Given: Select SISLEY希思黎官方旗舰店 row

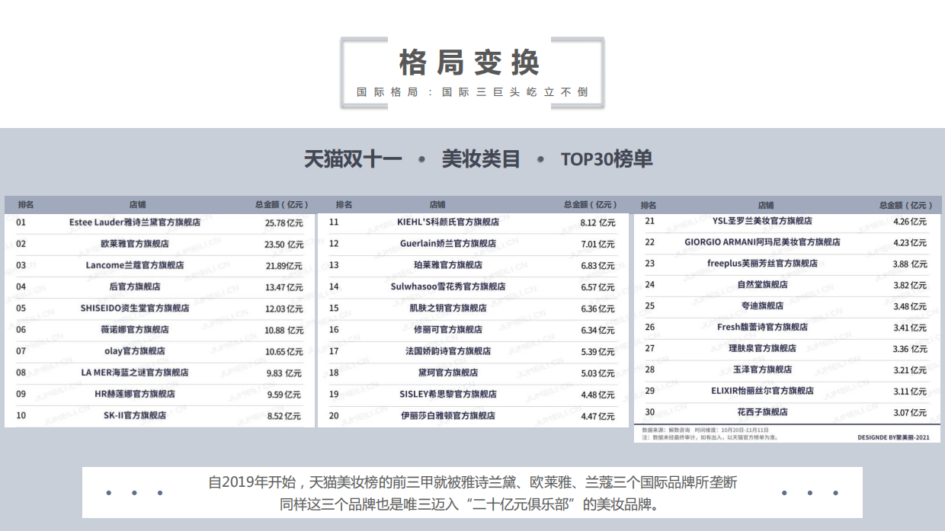Looking at the screenshot, I should click(x=473, y=395).
